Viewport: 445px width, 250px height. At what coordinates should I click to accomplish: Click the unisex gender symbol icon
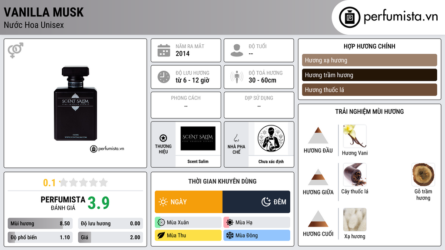(x=16, y=50)
